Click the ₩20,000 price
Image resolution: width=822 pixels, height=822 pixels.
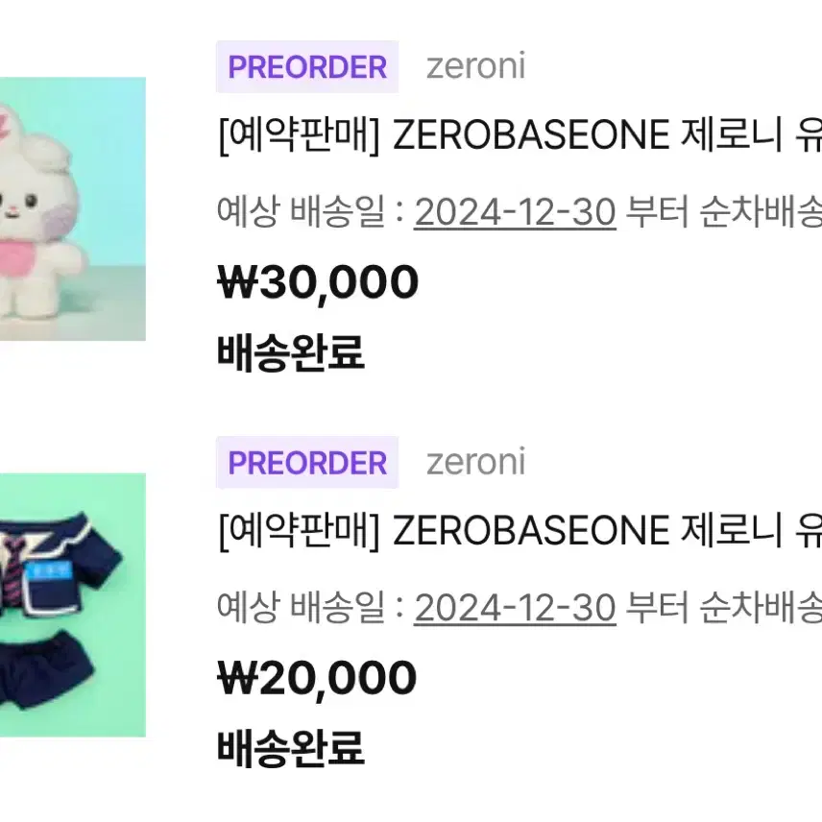[x=317, y=678]
